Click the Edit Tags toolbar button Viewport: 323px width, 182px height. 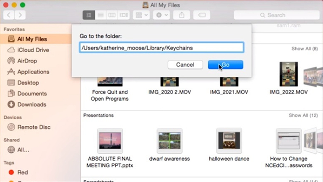coord(202,15)
